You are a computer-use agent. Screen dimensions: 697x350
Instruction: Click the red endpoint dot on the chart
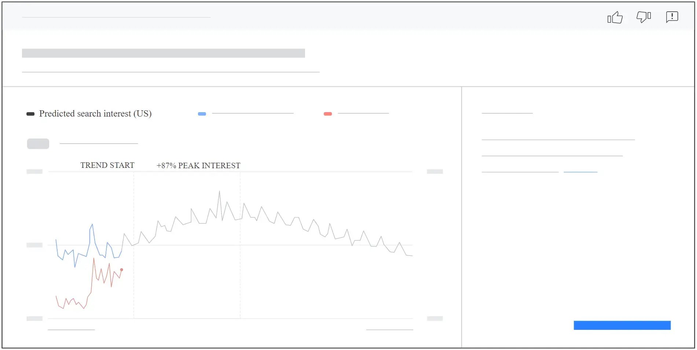121,270
